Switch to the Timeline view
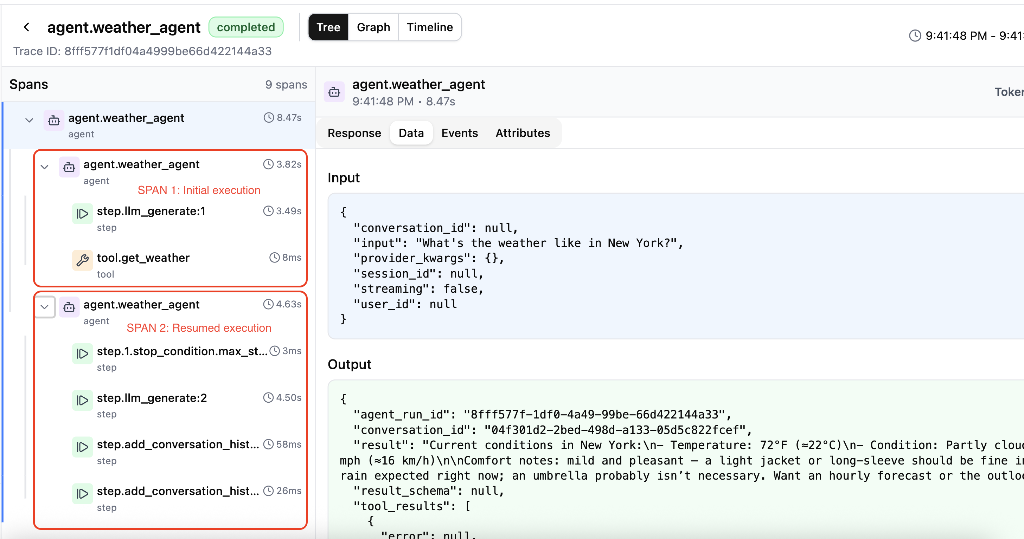 pos(429,27)
